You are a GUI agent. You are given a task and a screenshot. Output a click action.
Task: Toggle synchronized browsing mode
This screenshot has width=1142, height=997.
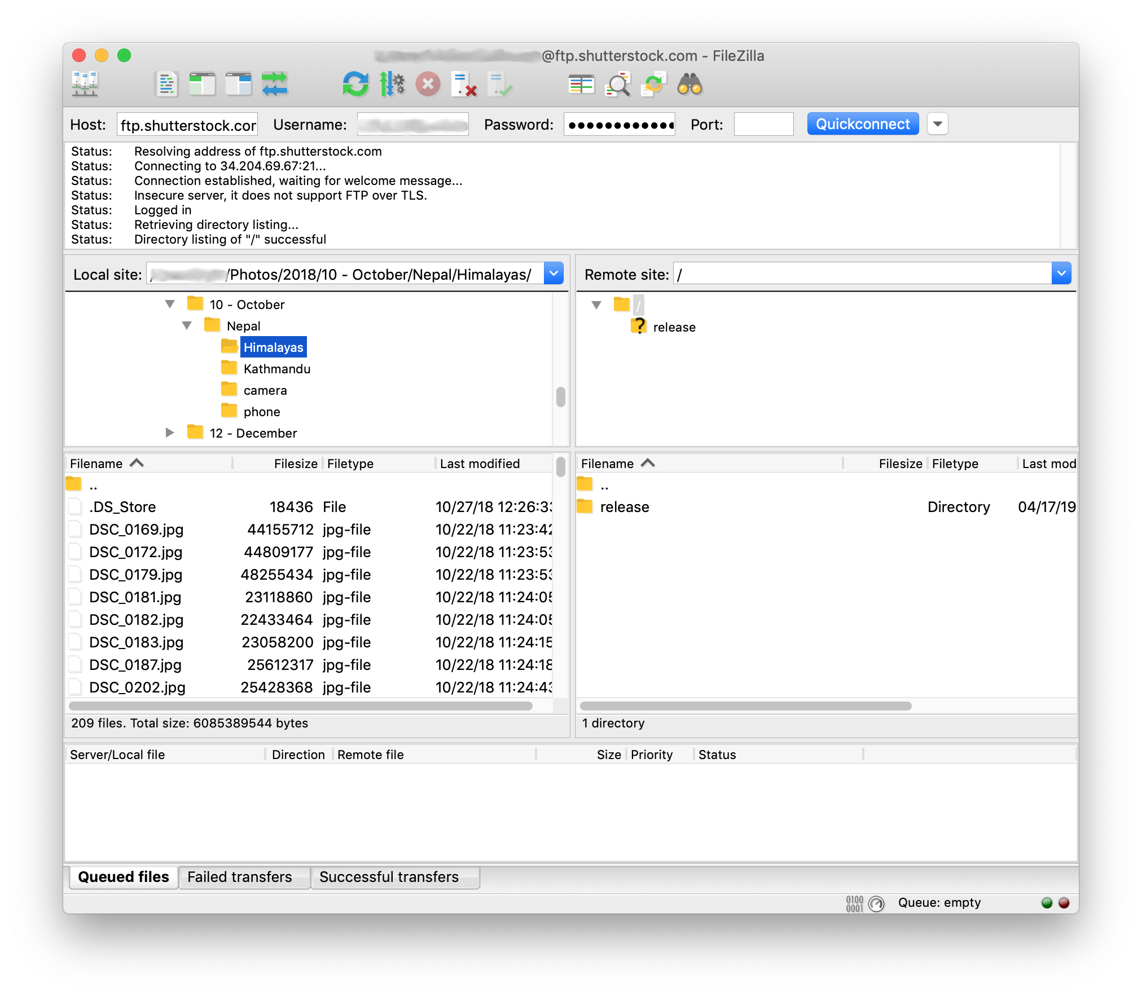point(654,85)
